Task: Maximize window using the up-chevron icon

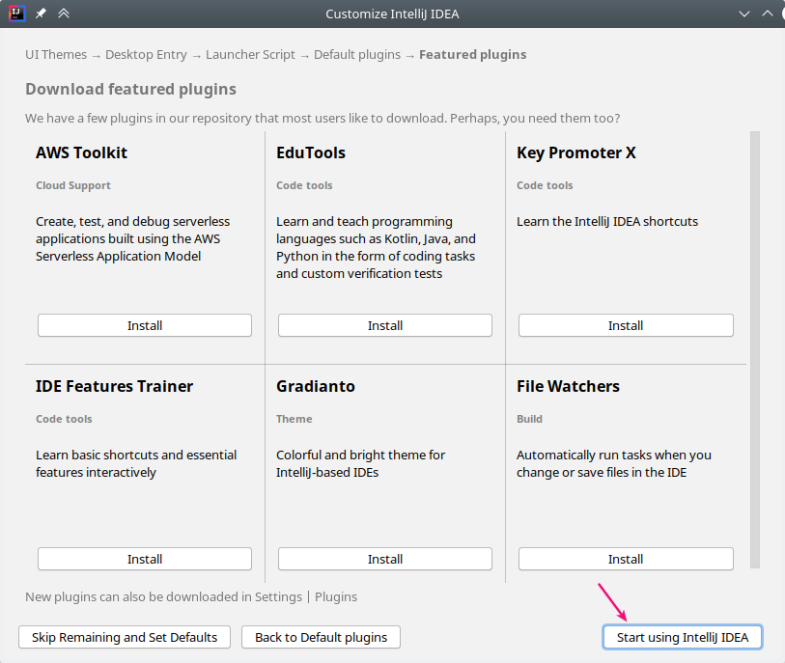Action: (x=768, y=14)
